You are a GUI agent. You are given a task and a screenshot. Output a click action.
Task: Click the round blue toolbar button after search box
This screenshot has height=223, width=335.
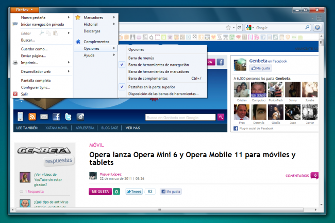click(x=317, y=27)
